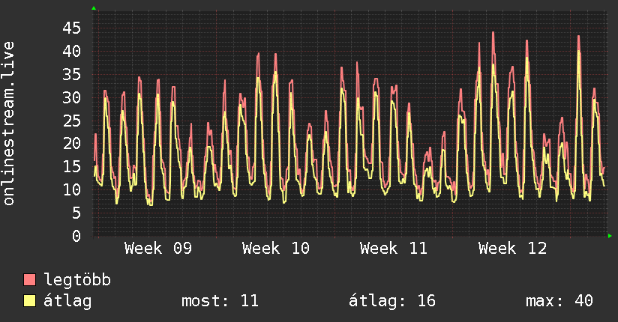The height and width of the screenshot is (322, 618).
Task: Select the 'legtöbb' legend label
Action: point(77,280)
